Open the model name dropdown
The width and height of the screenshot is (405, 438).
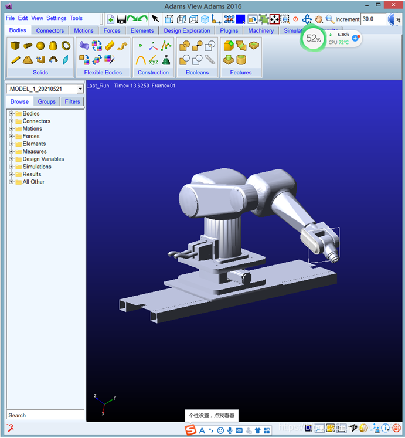click(80, 89)
